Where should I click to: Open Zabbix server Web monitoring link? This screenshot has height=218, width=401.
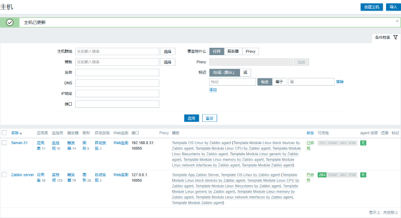[121, 175]
